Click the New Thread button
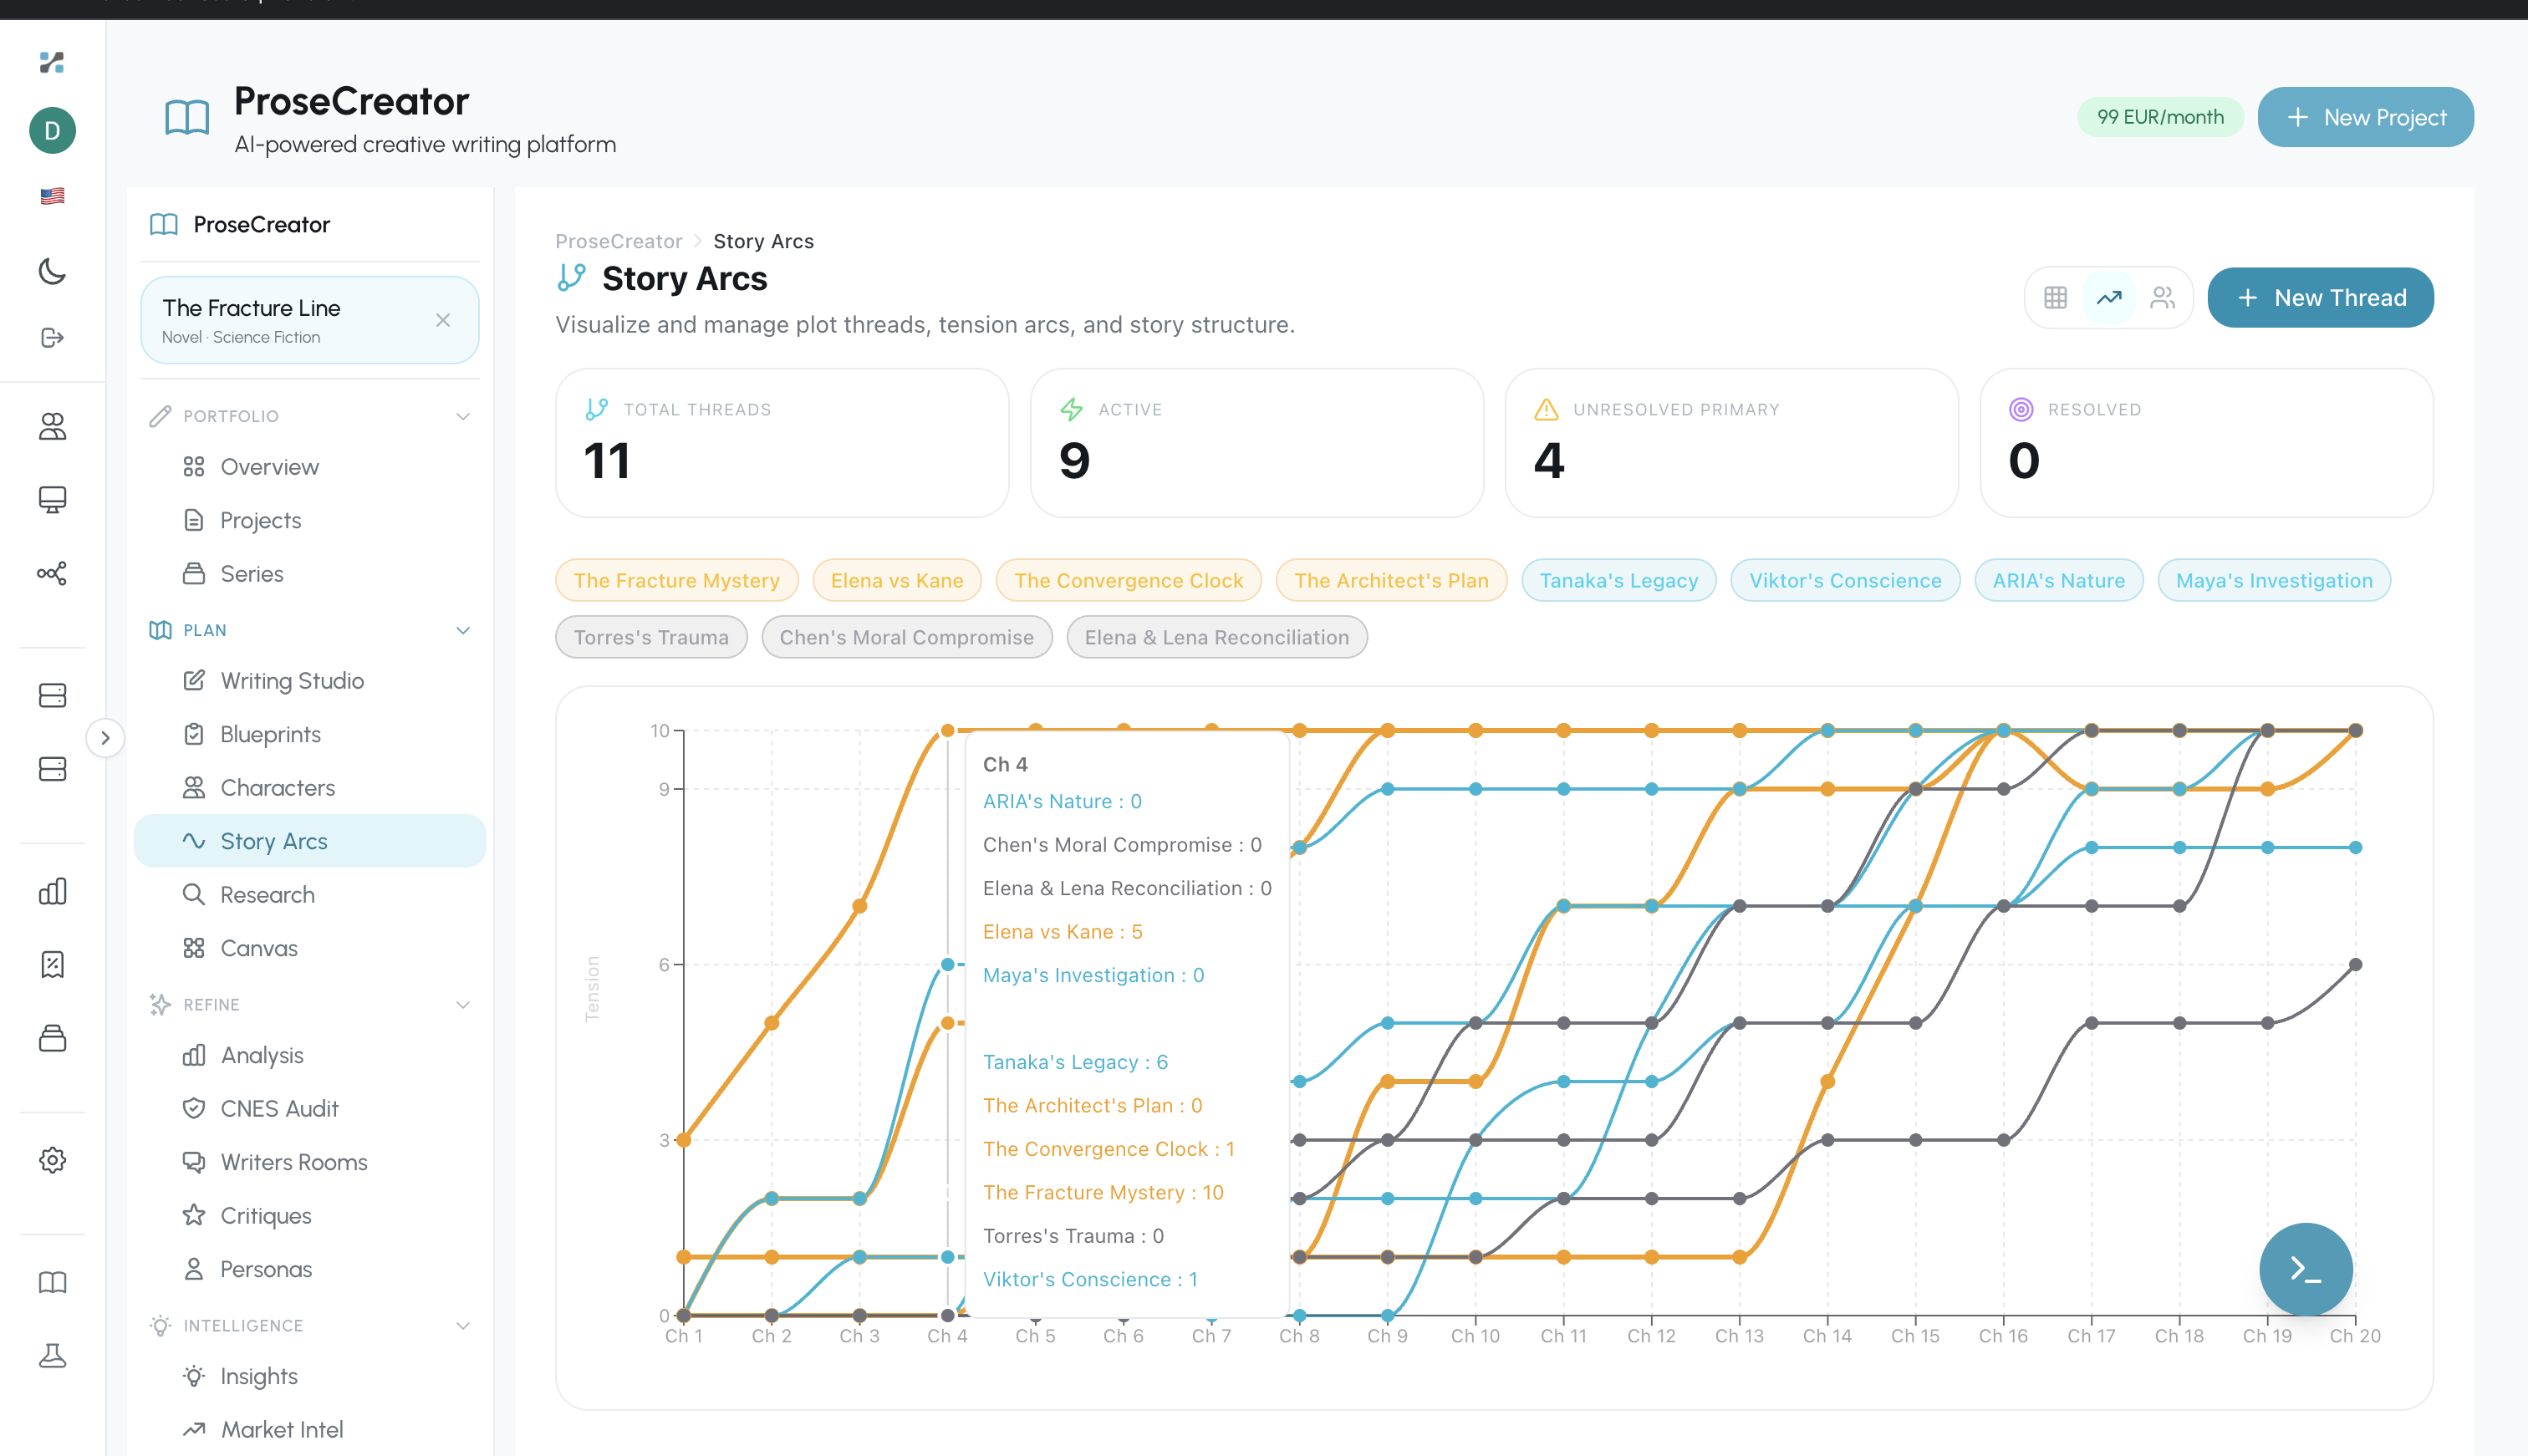The width and height of the screenshot is (2528, 1456). coord(2320,297)
